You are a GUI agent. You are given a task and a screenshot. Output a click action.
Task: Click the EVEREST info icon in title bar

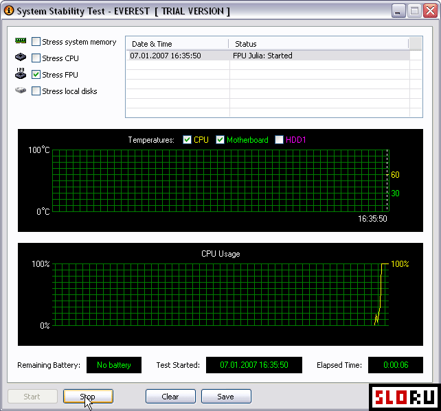pos(9,11)
